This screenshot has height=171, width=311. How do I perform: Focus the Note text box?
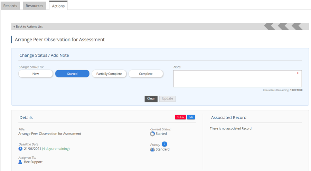point(237,78)
